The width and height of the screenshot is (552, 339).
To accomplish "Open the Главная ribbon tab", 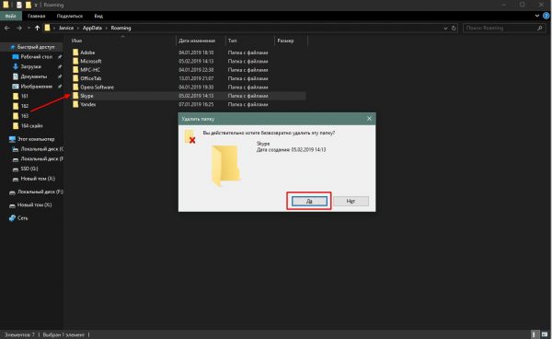I will click(36, 16).
